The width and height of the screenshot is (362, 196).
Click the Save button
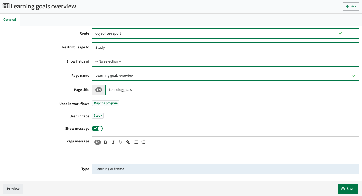(x=348, y=189)
